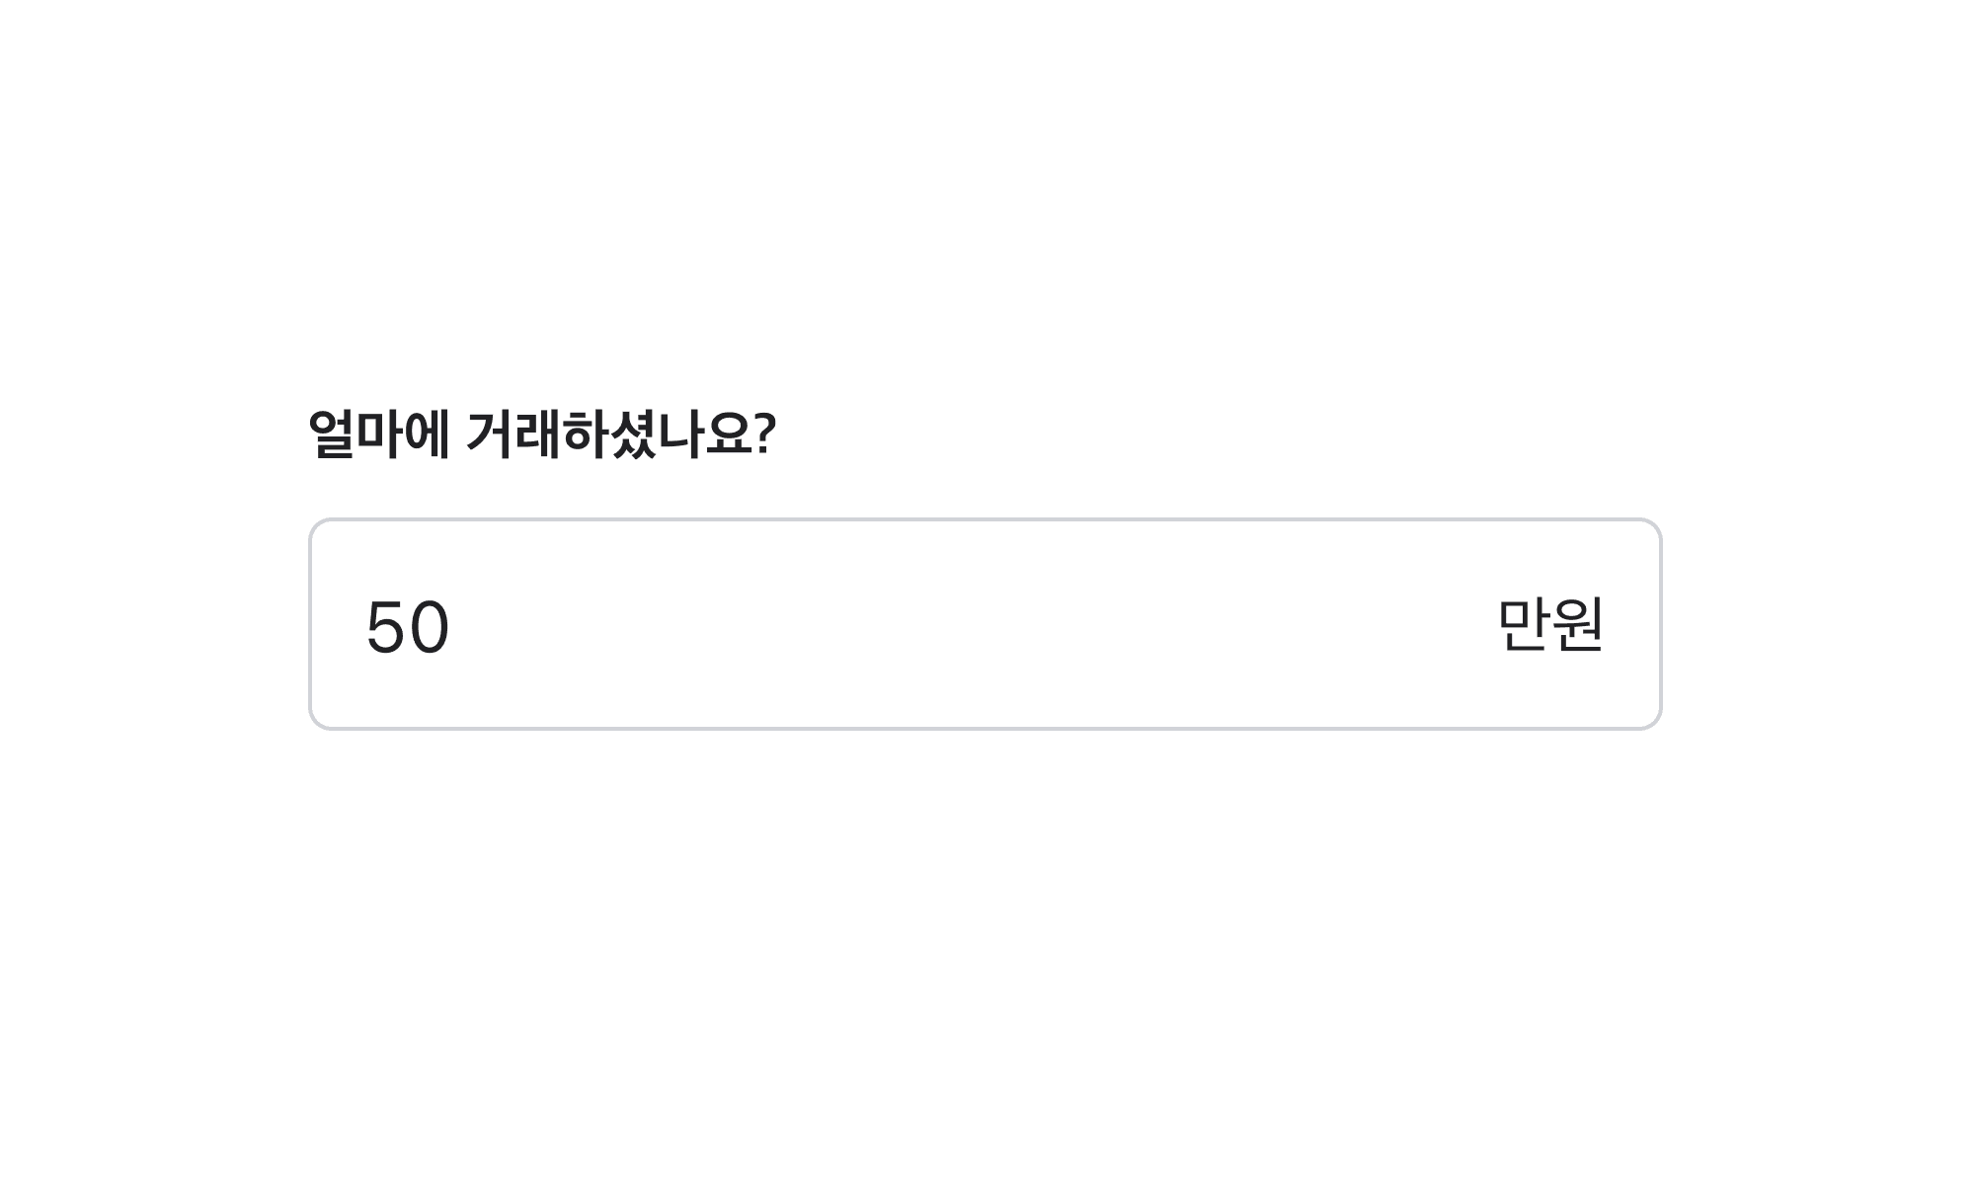Click the character 만 in the suffix
This screenshot has height=1185, width=1975.
[1524, 624]
